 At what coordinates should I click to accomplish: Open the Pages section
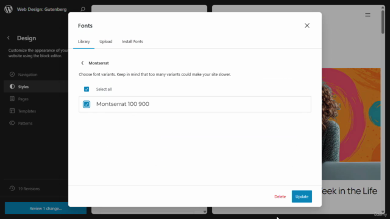(x=36, y=99)
